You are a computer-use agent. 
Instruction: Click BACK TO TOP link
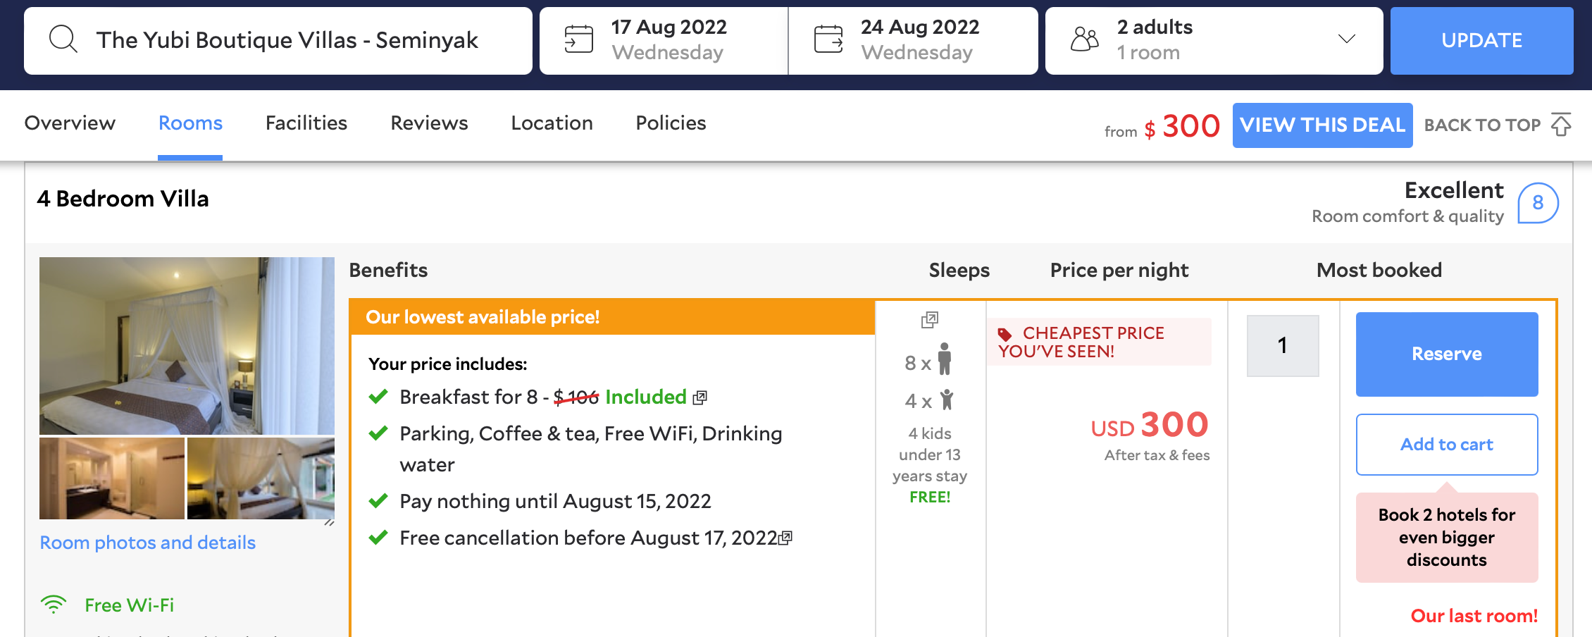[1482, 125]
